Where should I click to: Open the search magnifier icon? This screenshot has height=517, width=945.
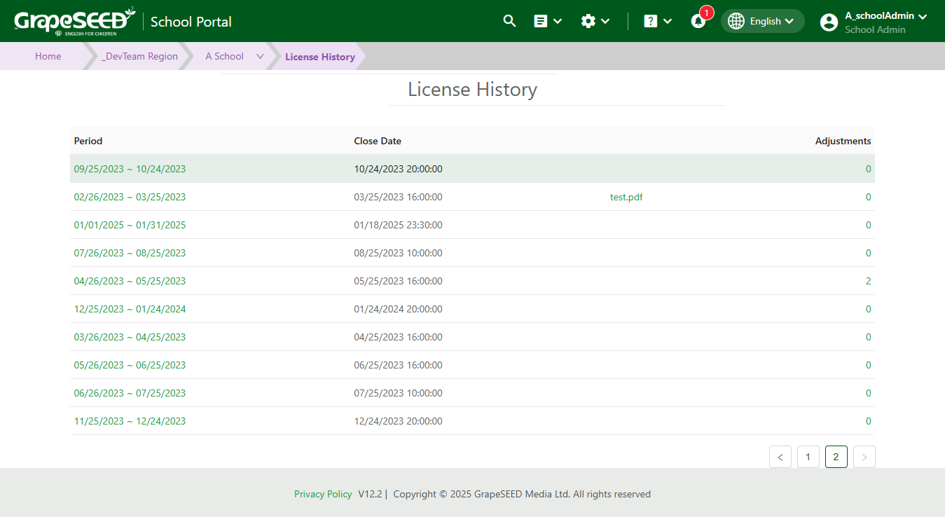510,21
